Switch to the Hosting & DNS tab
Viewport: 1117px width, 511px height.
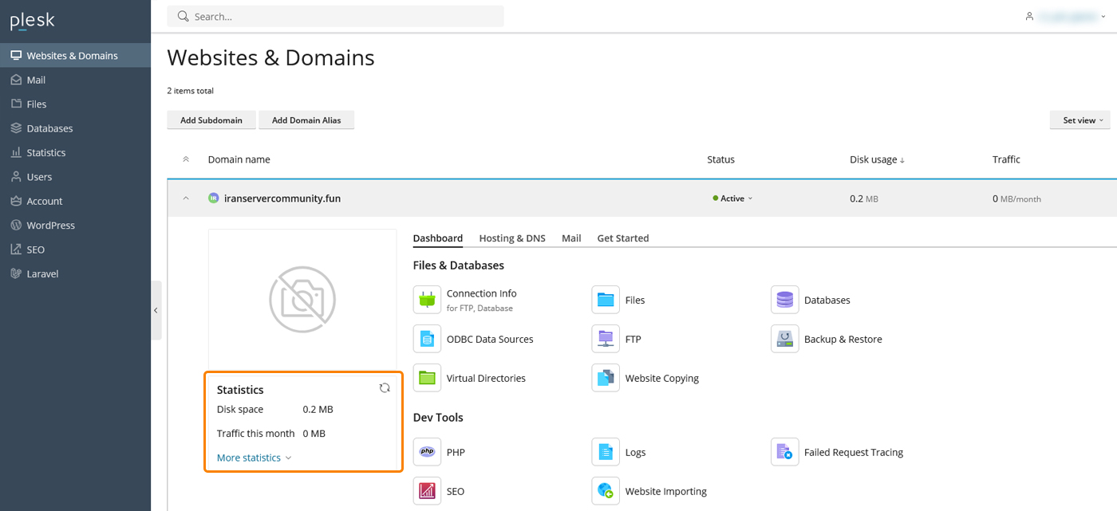pyautogui.click(x=512, y=238)
